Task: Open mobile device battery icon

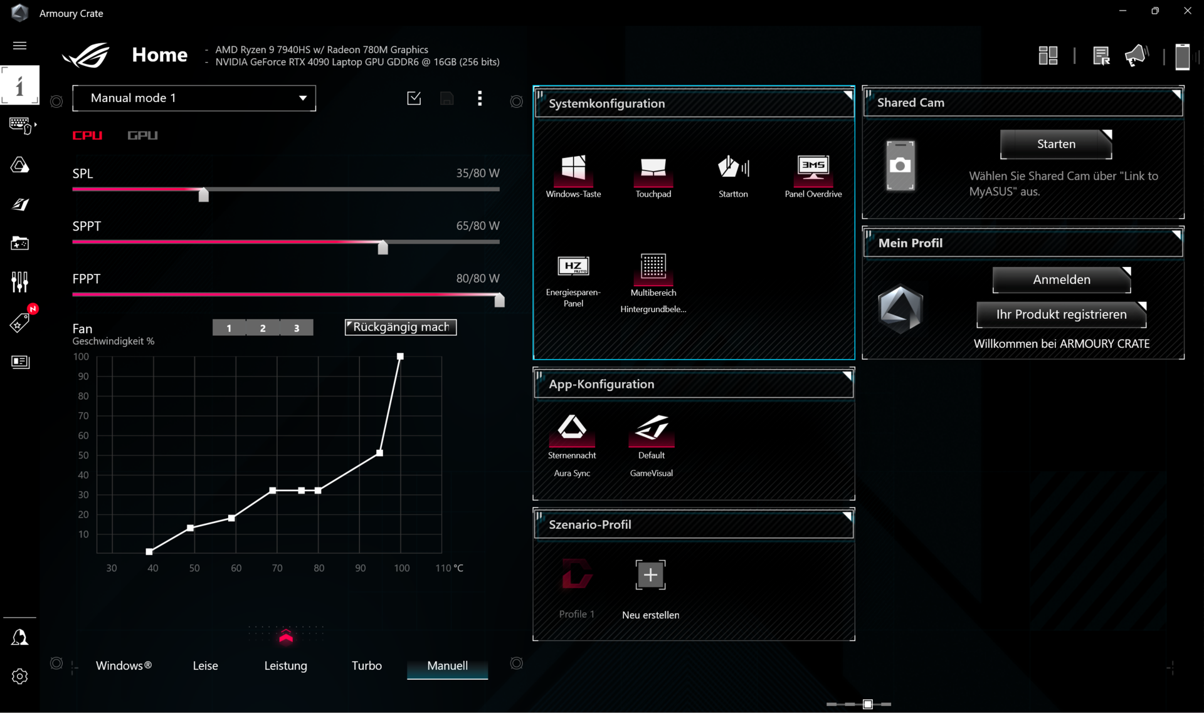Action: pos(1183,56)
